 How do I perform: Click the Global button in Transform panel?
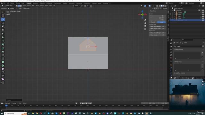point(153,22)
